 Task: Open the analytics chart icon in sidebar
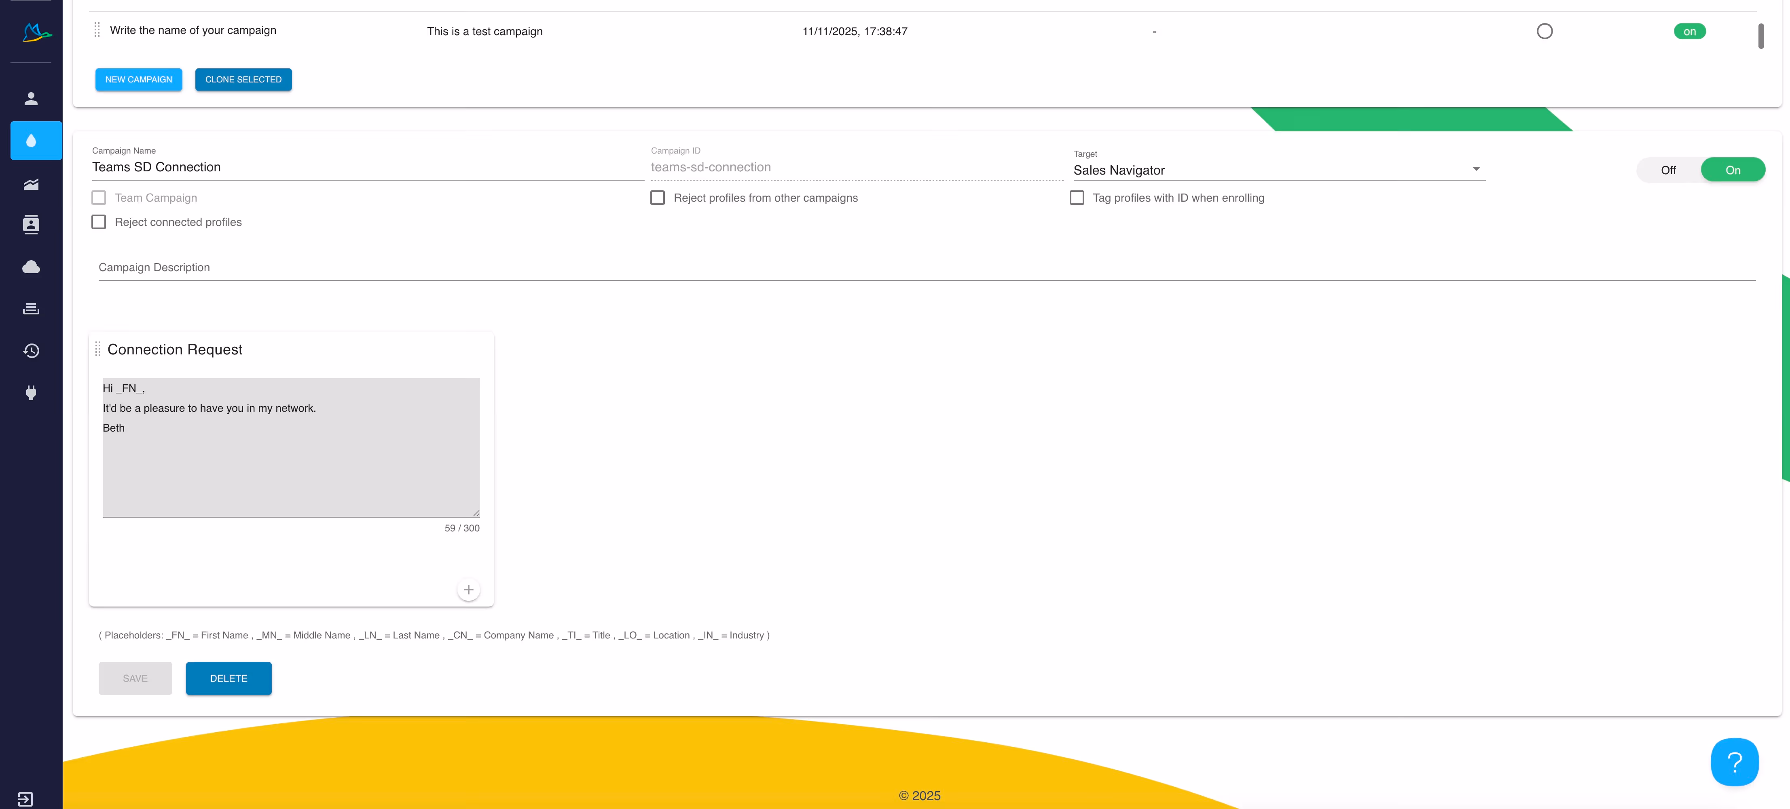[31, 184]
